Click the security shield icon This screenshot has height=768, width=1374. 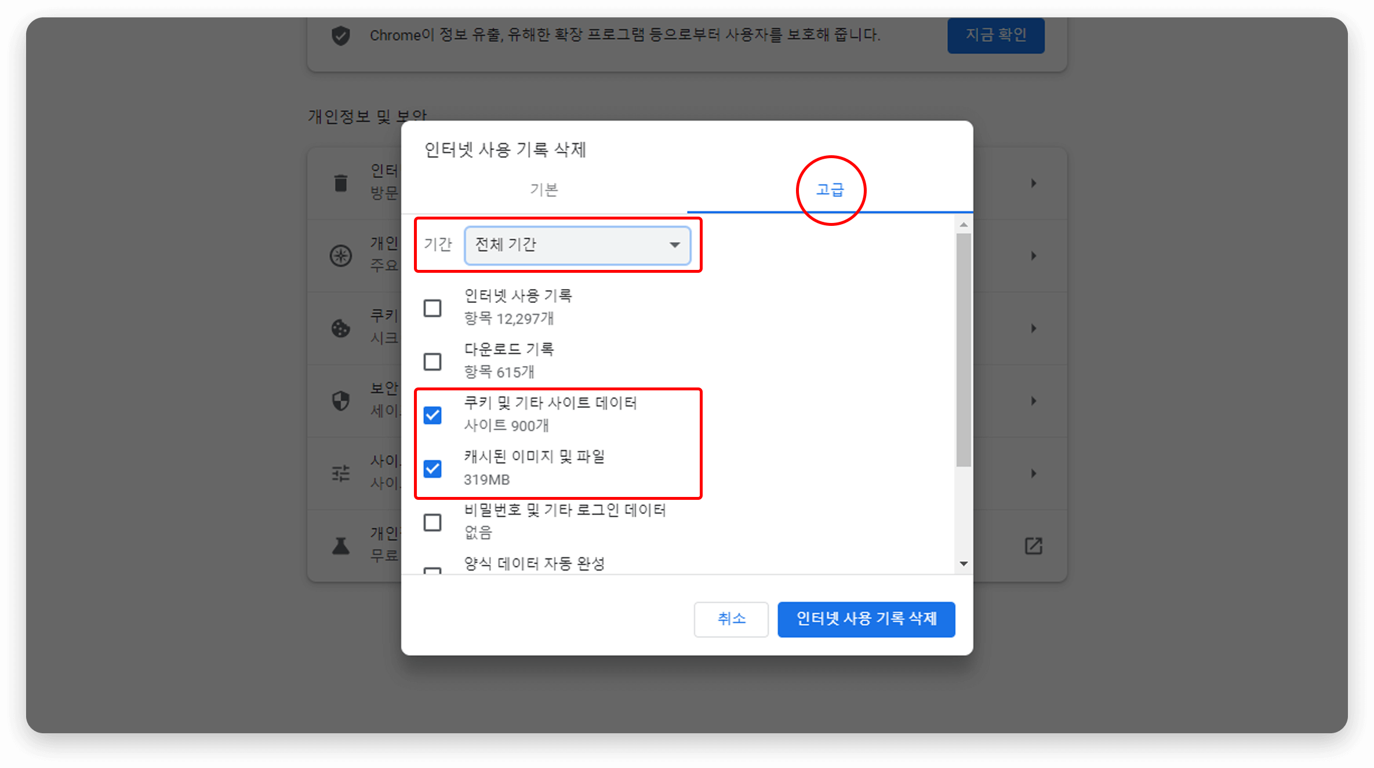pyautogui.click(x=341, y=401)
